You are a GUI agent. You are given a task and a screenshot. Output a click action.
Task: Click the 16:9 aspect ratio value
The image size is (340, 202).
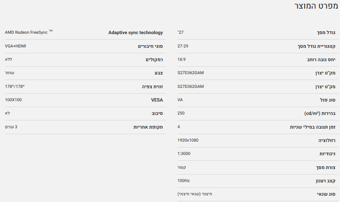[x=181, y=59]
